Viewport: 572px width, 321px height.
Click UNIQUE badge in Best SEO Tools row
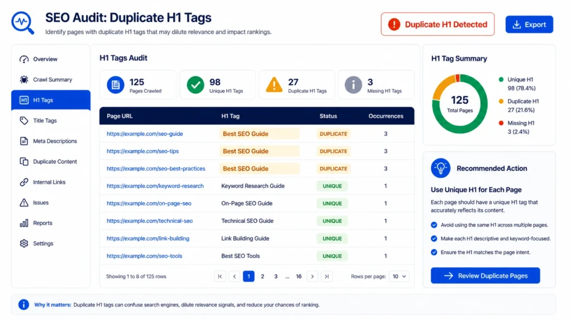pyautogui.click(x=332, y=256)
